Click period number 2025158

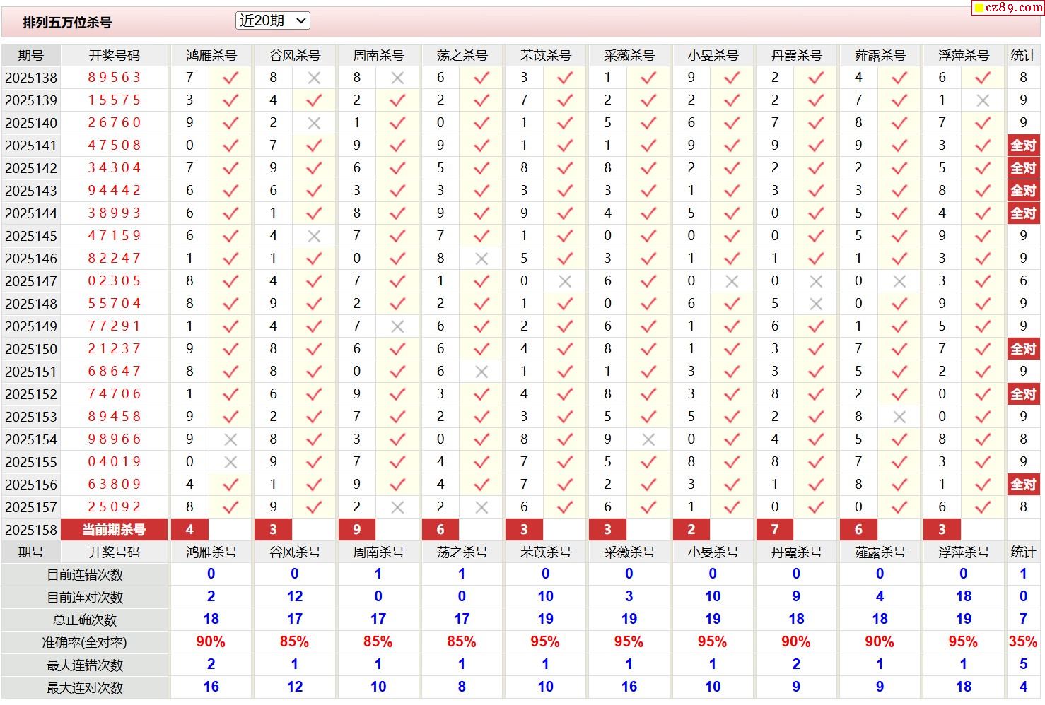pos(31,530)
